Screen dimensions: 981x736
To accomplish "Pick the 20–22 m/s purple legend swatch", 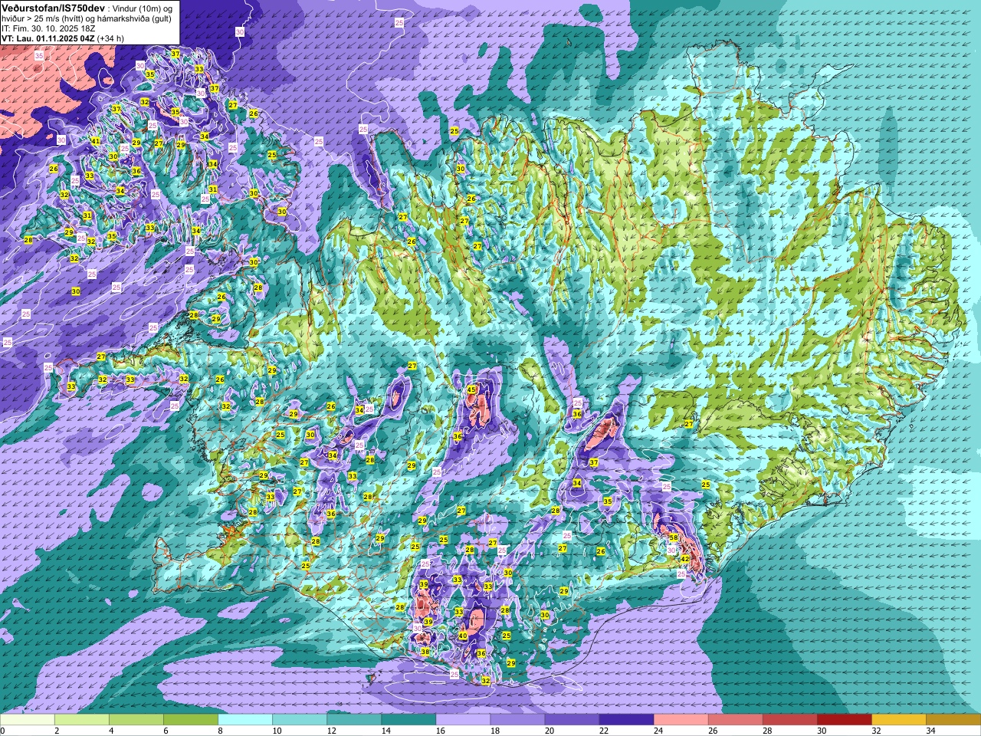I will (x=572, y=720).
